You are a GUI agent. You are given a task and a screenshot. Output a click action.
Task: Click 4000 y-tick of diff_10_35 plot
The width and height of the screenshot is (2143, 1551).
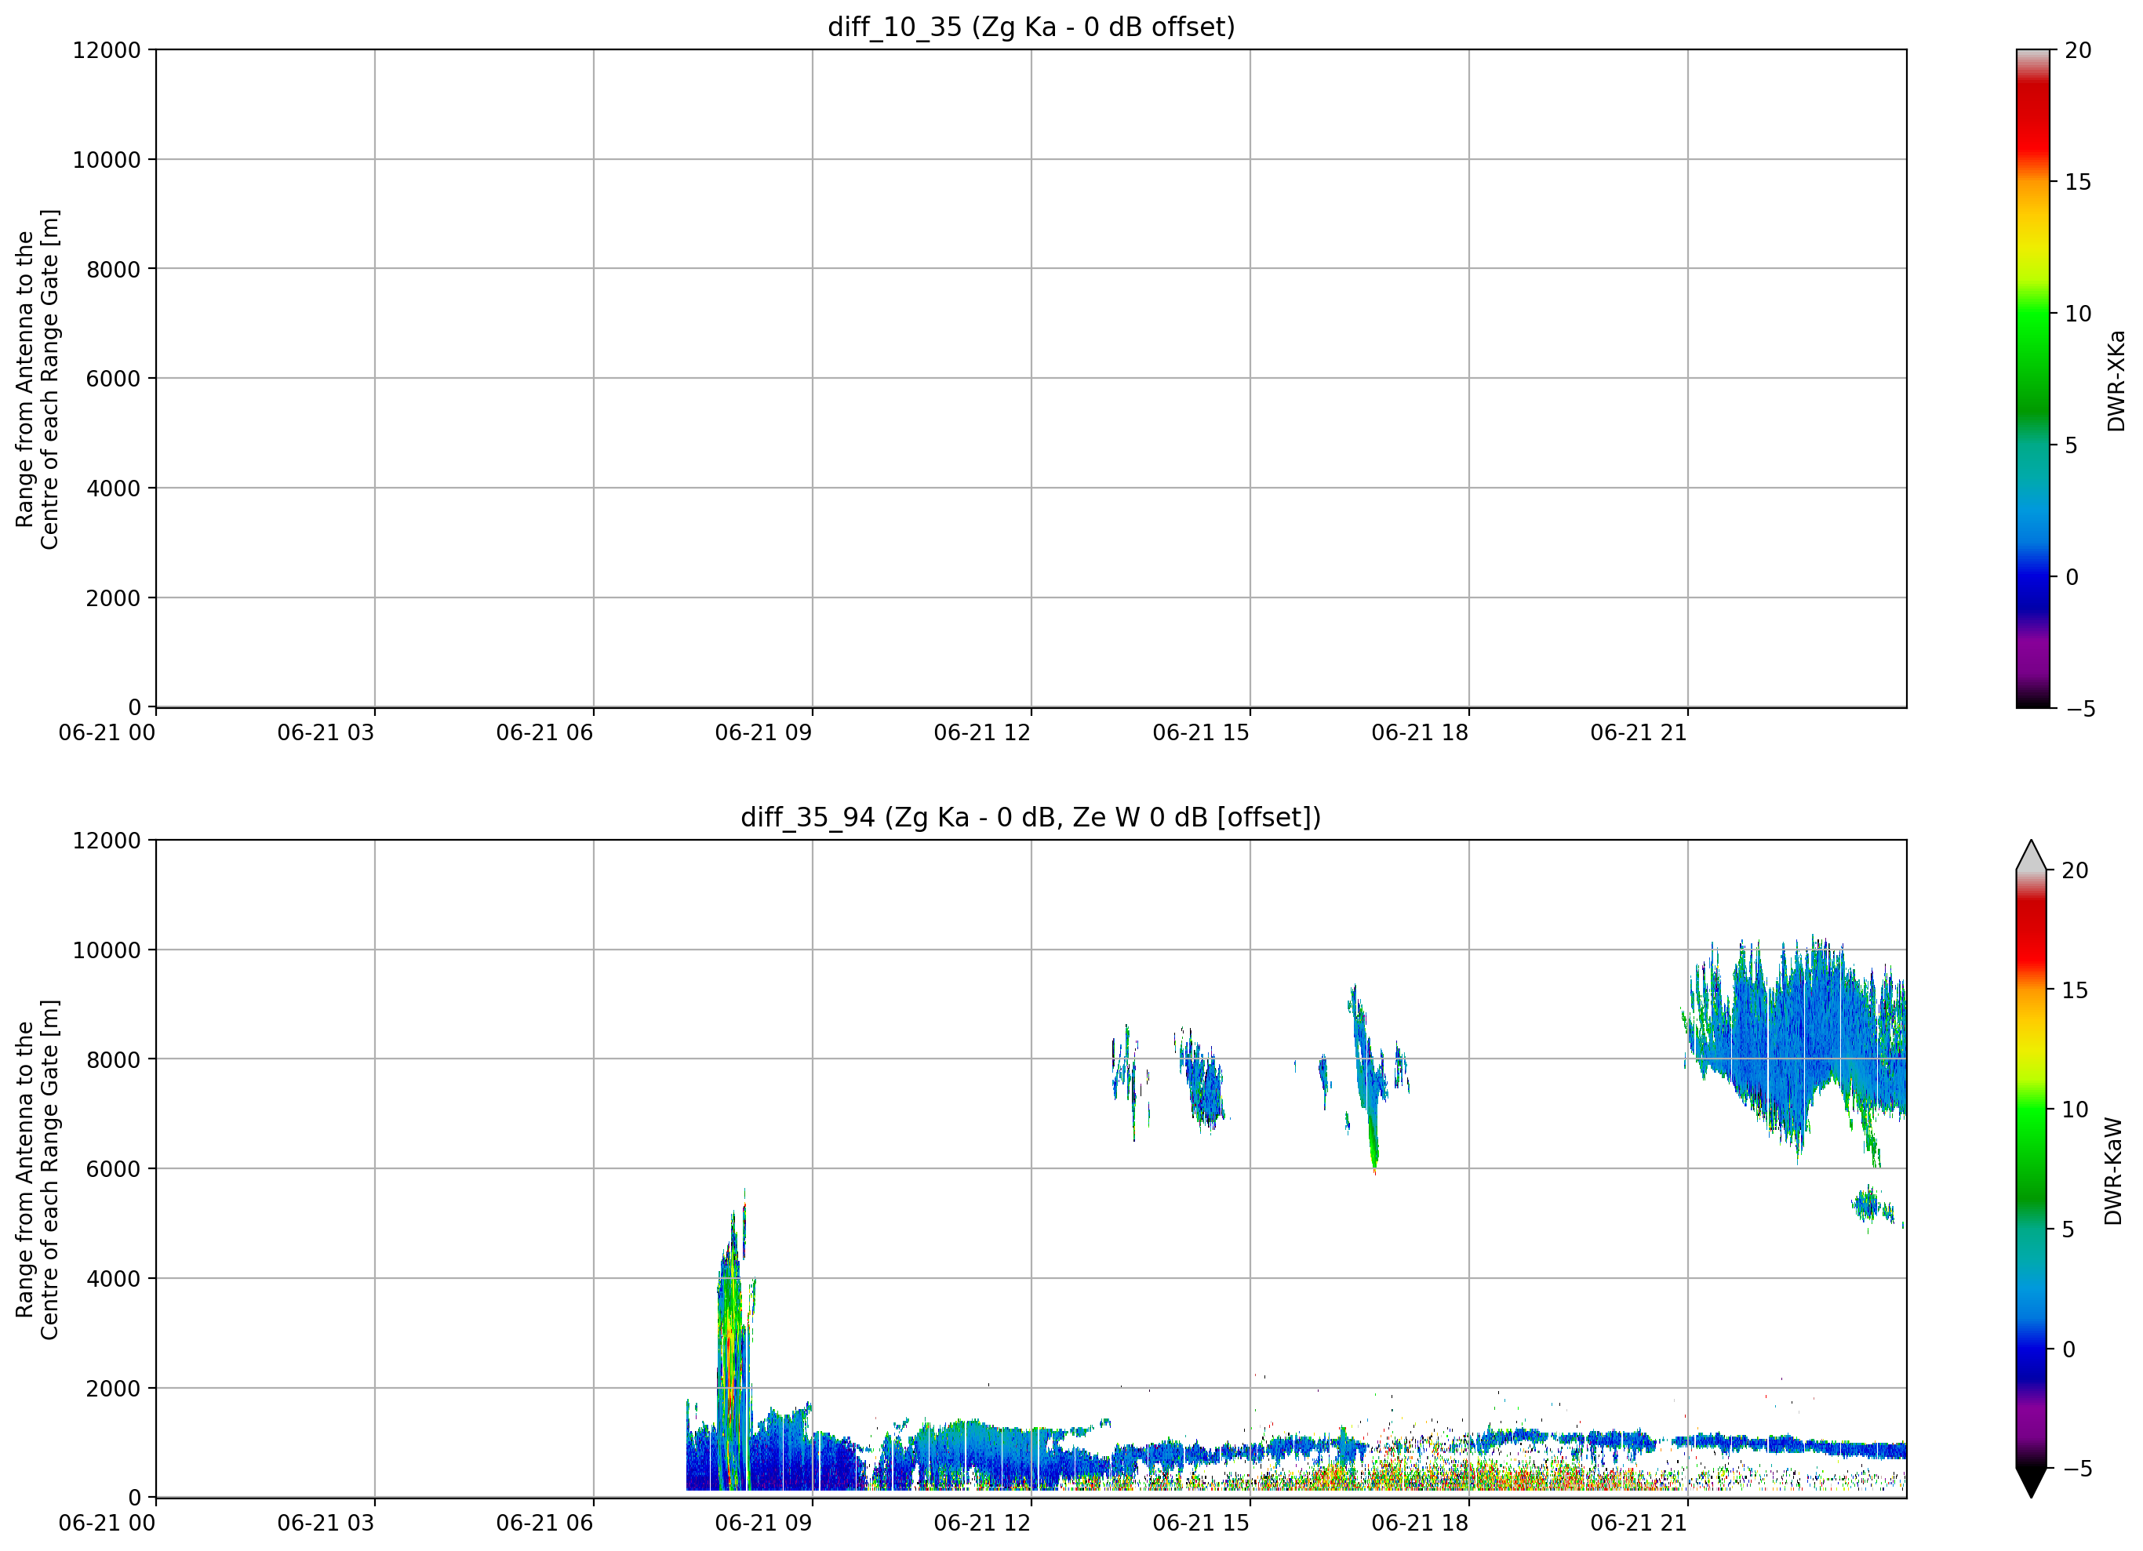tap(114, 489)
